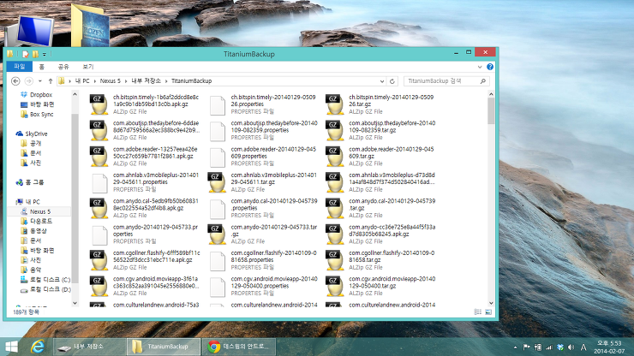Go up one folder level arrow
Screen dimensions: 634x356
pyautogui.click(x=51, y=81)
